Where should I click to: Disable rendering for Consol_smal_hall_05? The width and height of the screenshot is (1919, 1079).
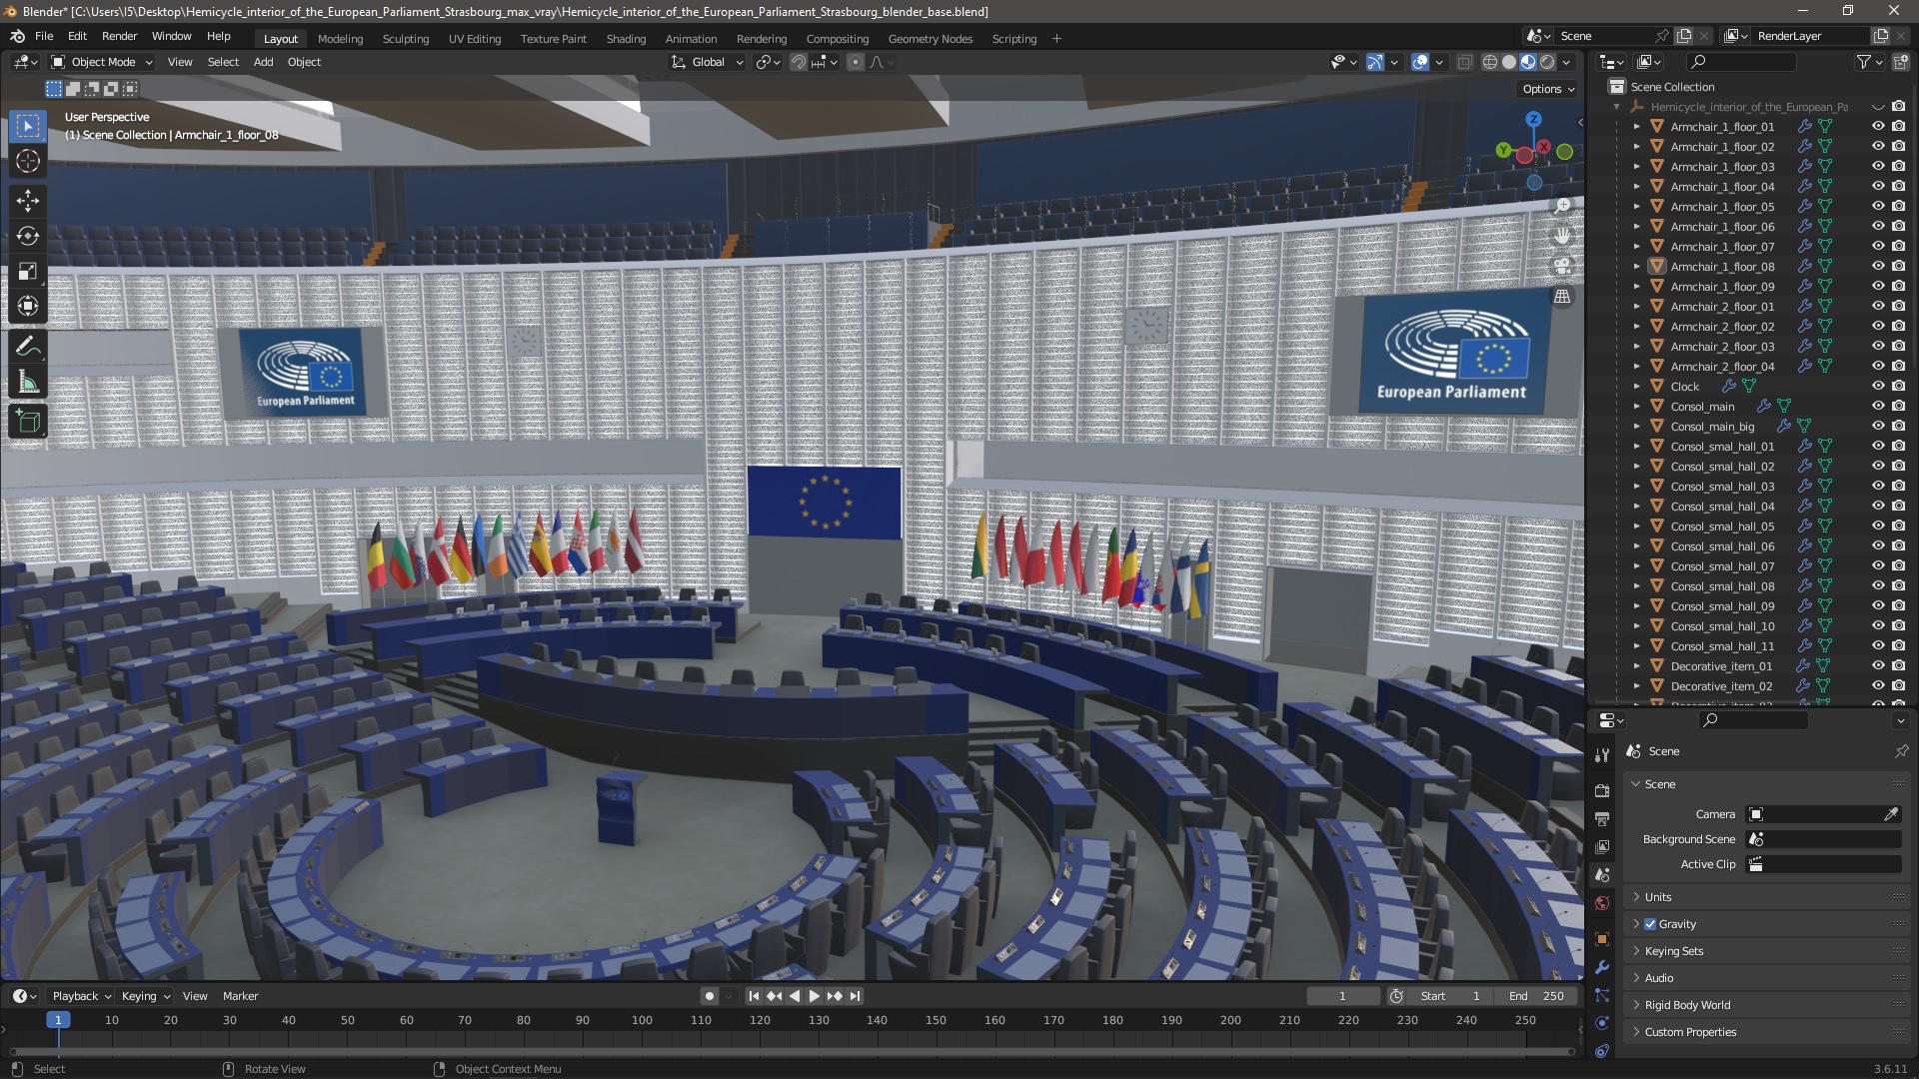1898,527
